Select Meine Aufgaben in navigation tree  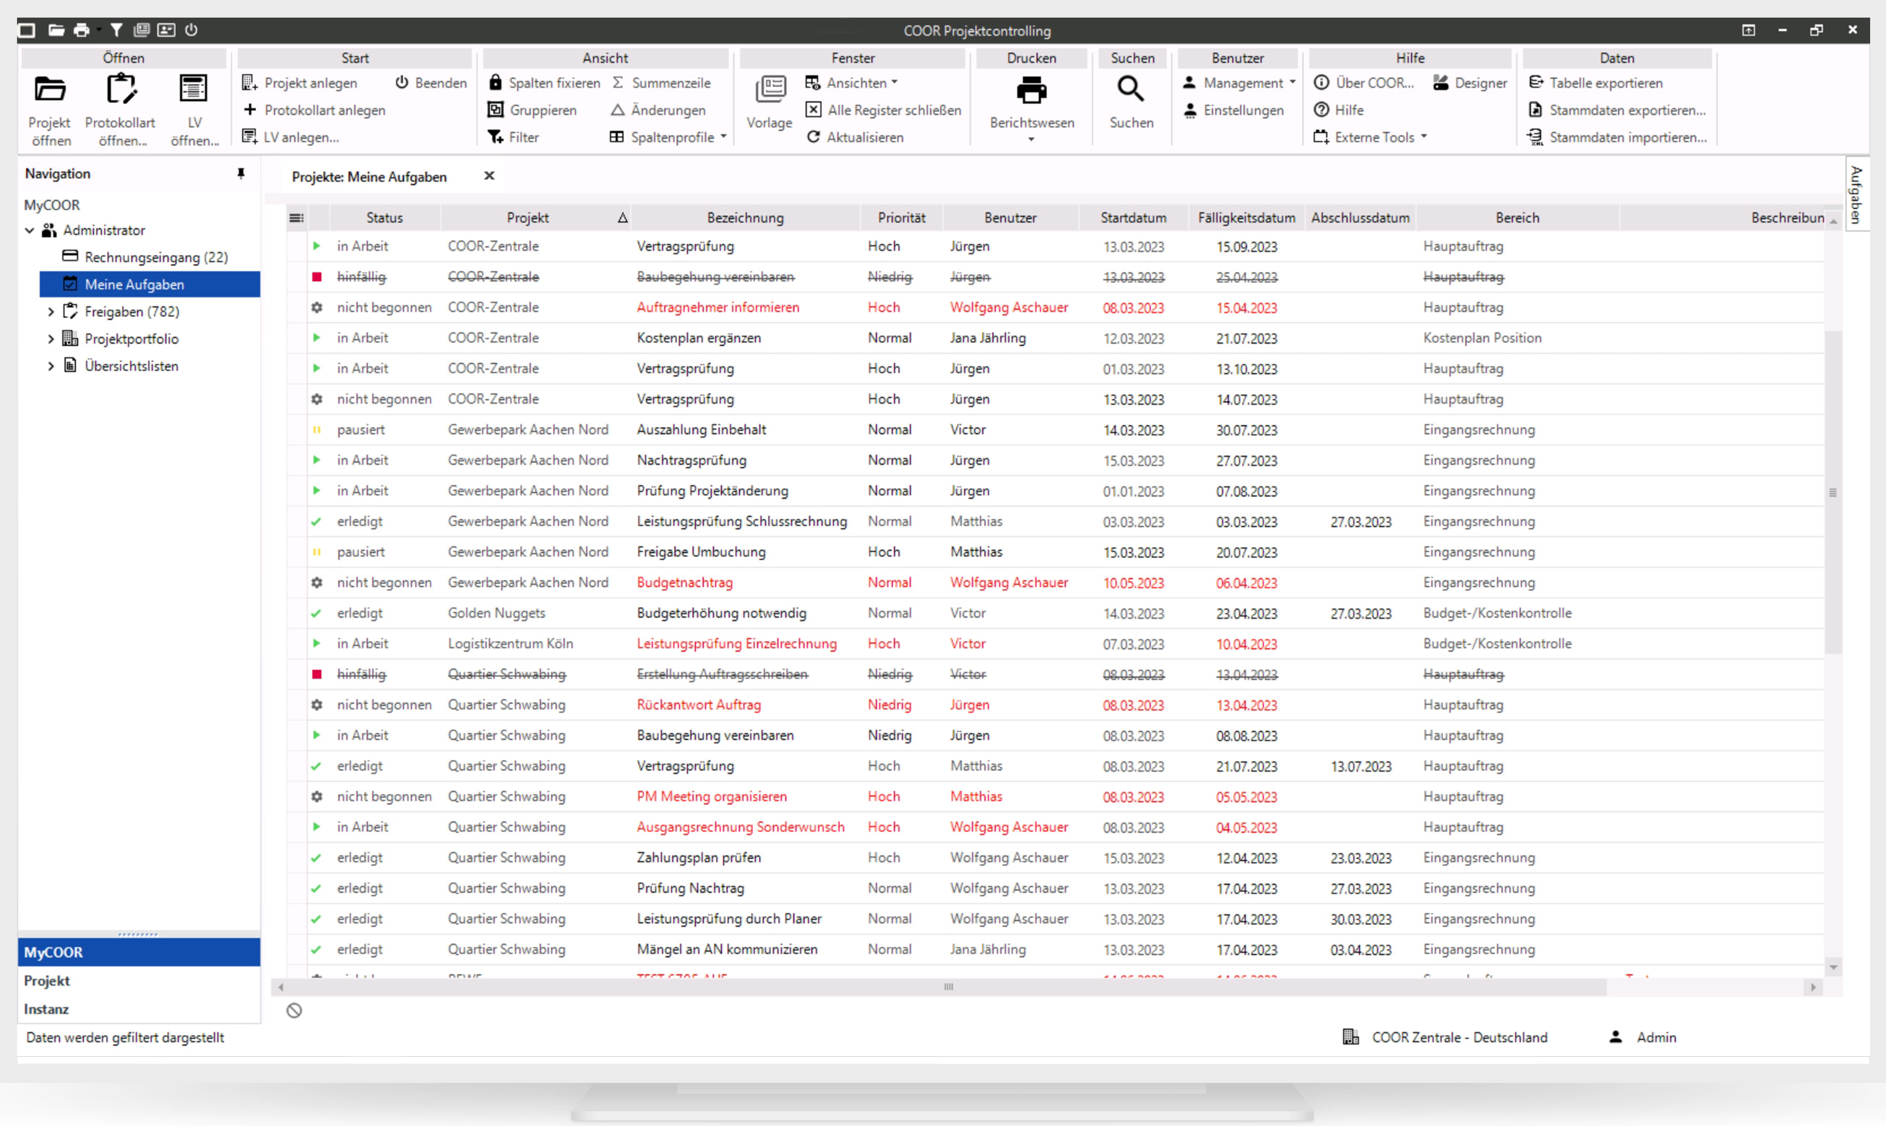coord(150,285)
